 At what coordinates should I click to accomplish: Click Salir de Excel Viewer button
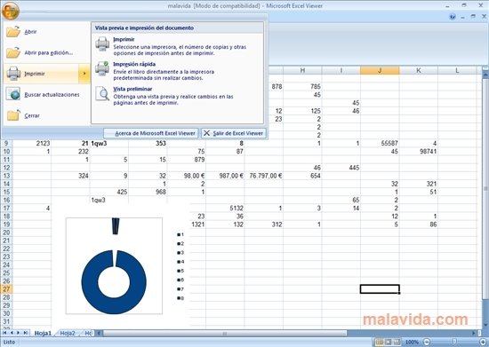point(234,133)
